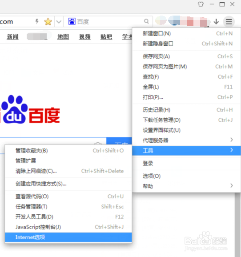Click the address bar URL ending com
This screenshot has height=257, width=241.
click(x=7, y=21)
